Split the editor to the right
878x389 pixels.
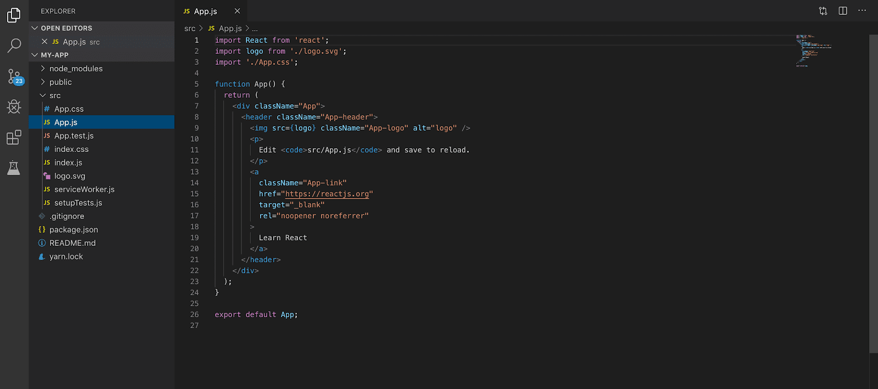point(843,11)
